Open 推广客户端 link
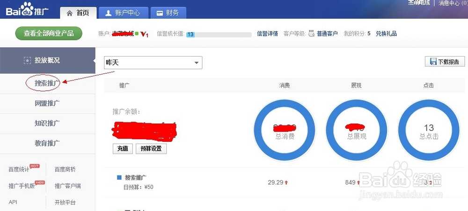The width and height of the screenshot is (468, 211). click(x=67, y=186)
